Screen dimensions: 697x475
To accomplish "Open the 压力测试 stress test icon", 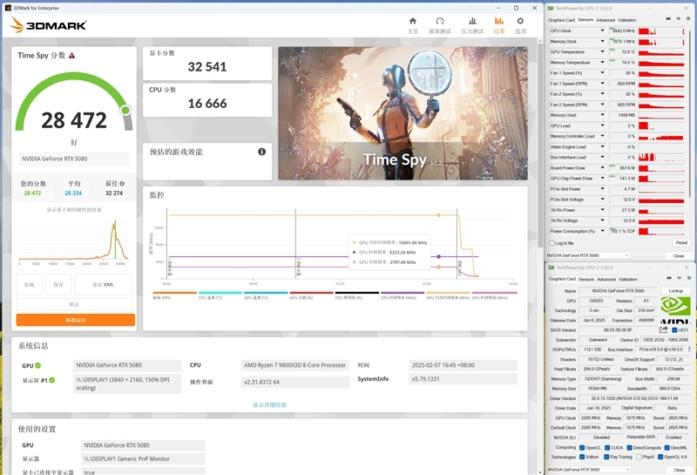I will tap(472, 21).
